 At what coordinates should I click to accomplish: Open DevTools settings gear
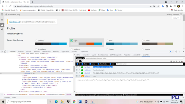coord(176,52)
